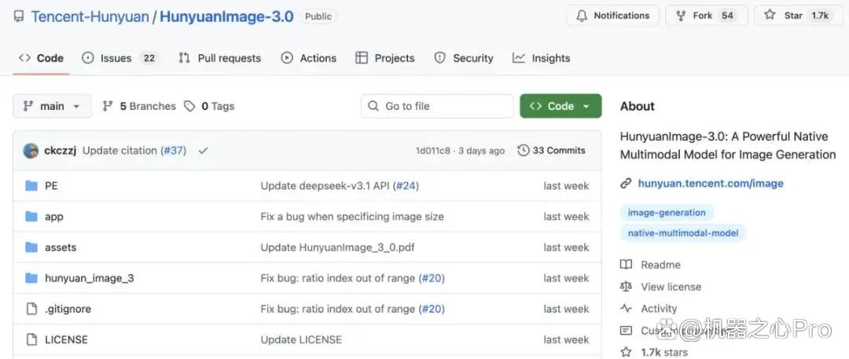Click the Go to file search field

tap(437, 106)
